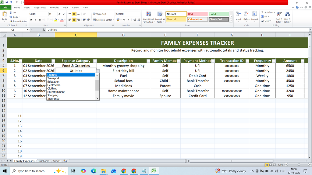This screenshot has width=312, height=175.
Task: Open the File tab
Action: 5,8
